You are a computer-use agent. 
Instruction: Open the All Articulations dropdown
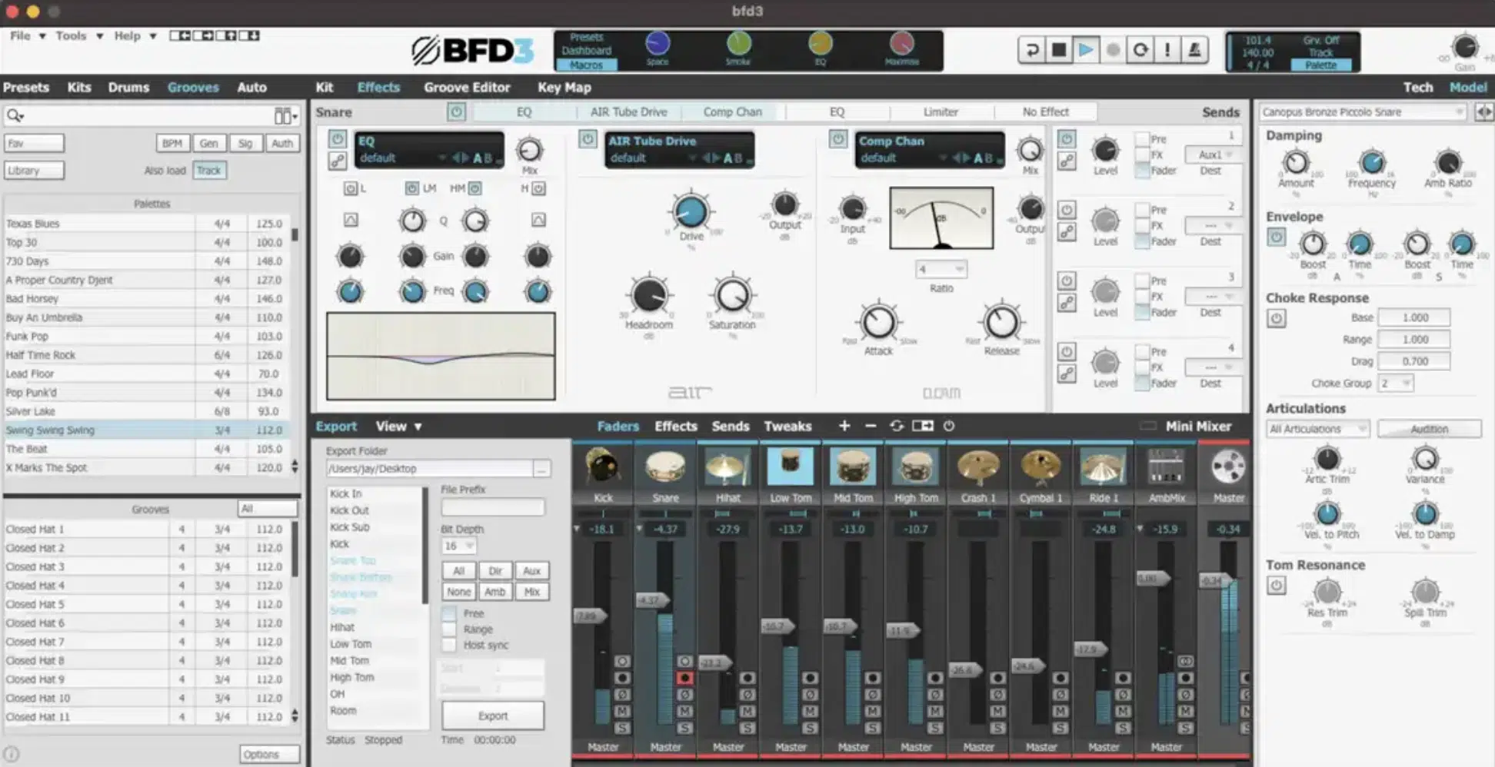(1317, 429)
